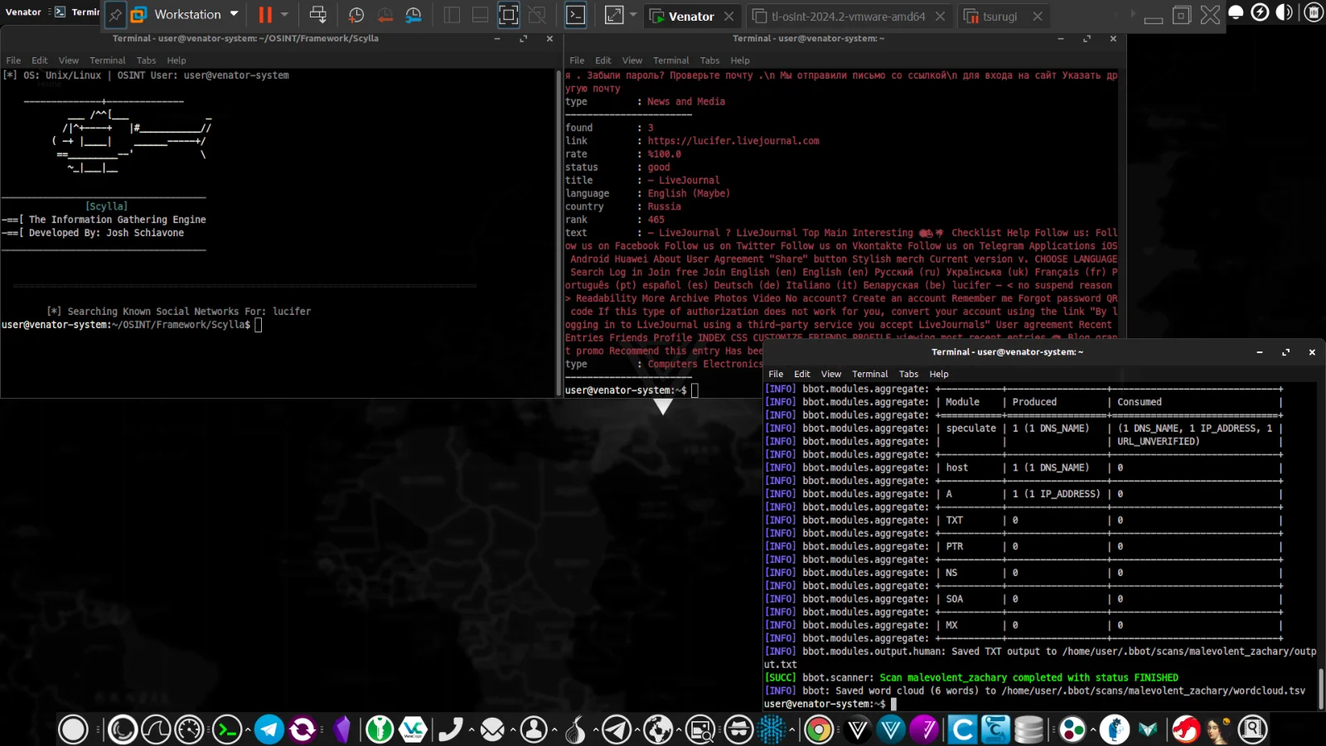Open snapshot manager icon in VMware toolbar
1326x746 pixels.
point(414,15)
